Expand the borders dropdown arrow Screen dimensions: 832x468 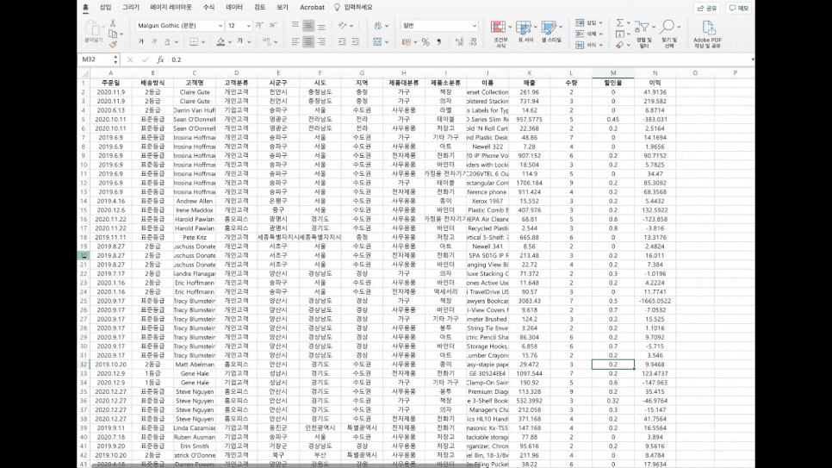[x=202, y=42]
